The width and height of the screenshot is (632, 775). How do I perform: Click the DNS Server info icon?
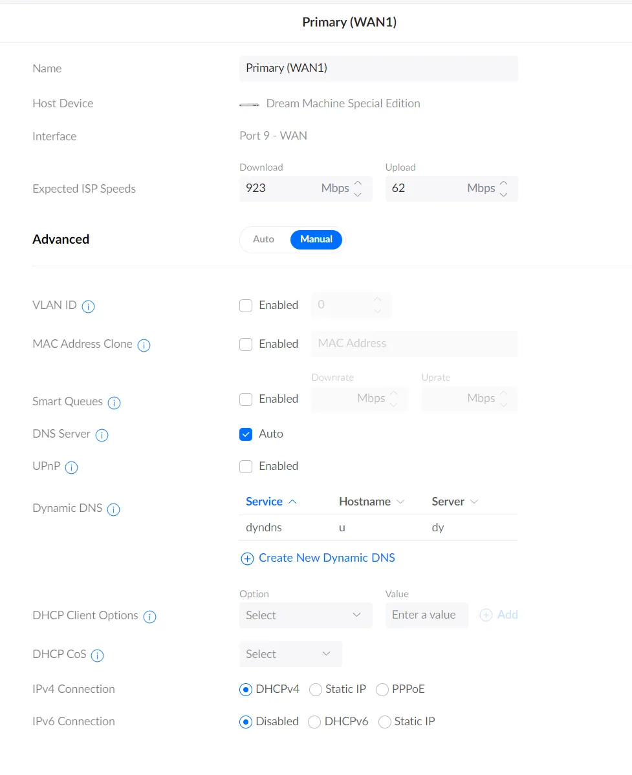(102, 435)
